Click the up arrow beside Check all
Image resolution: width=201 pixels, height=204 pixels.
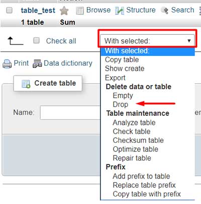point(15,41)
